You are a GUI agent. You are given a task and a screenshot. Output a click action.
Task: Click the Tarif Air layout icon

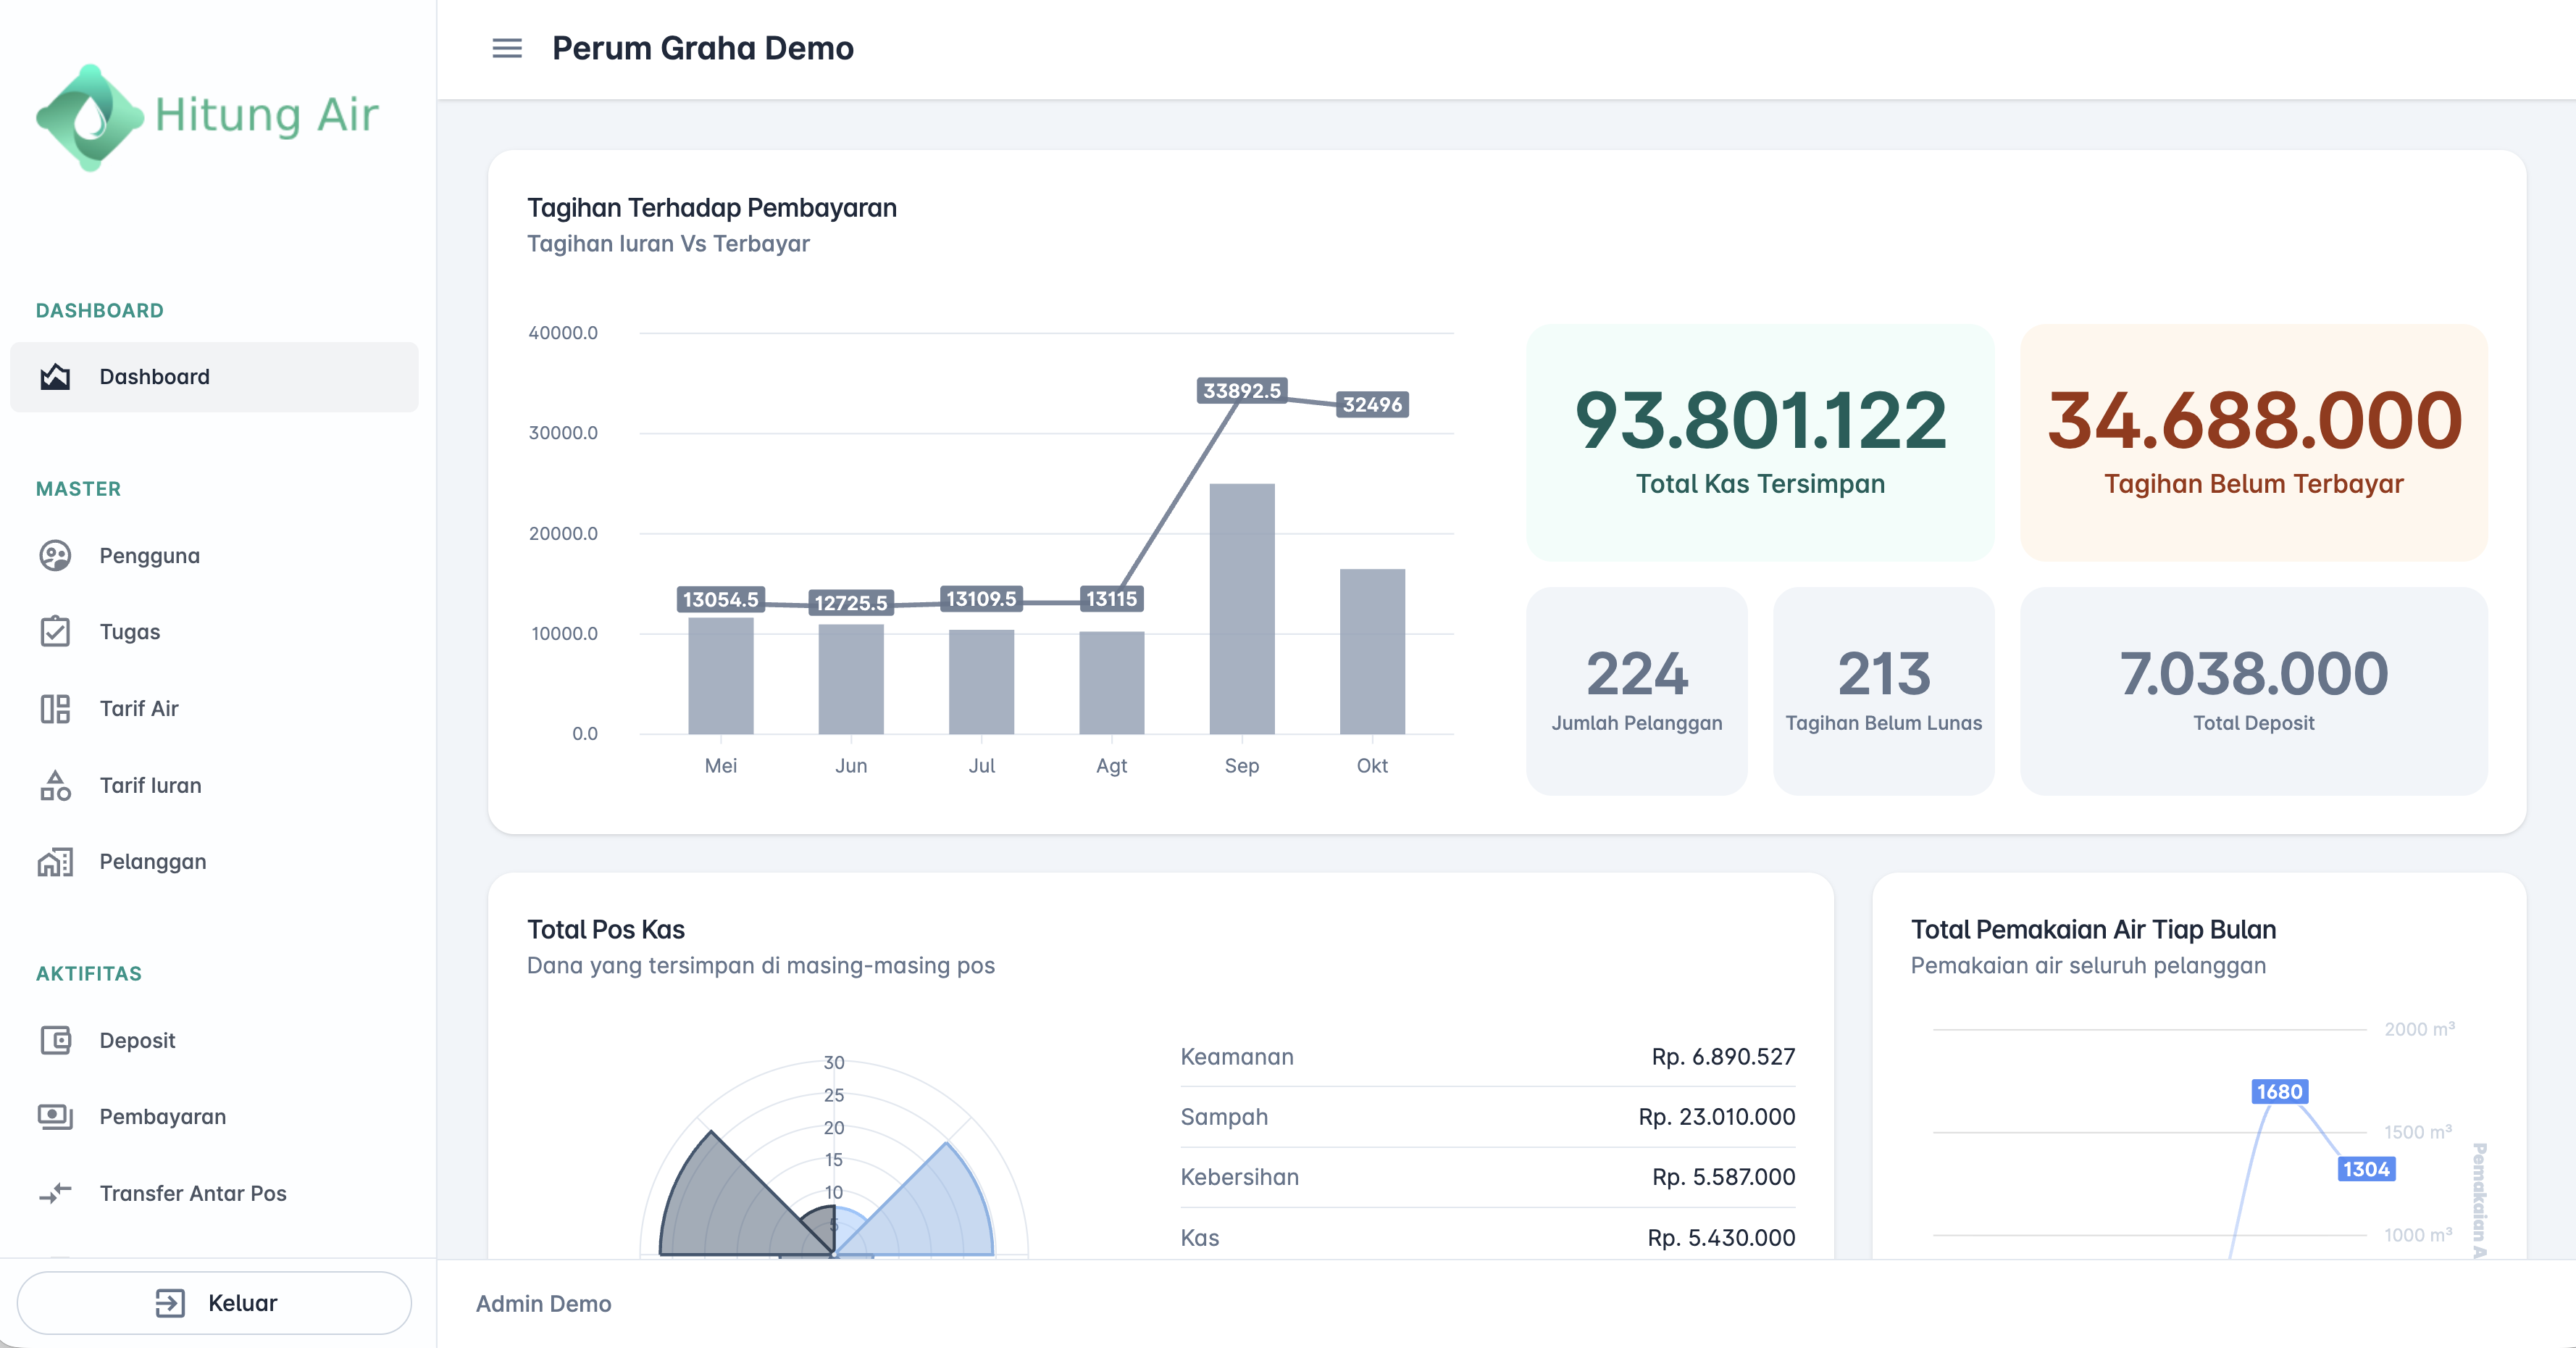(55, 709)
